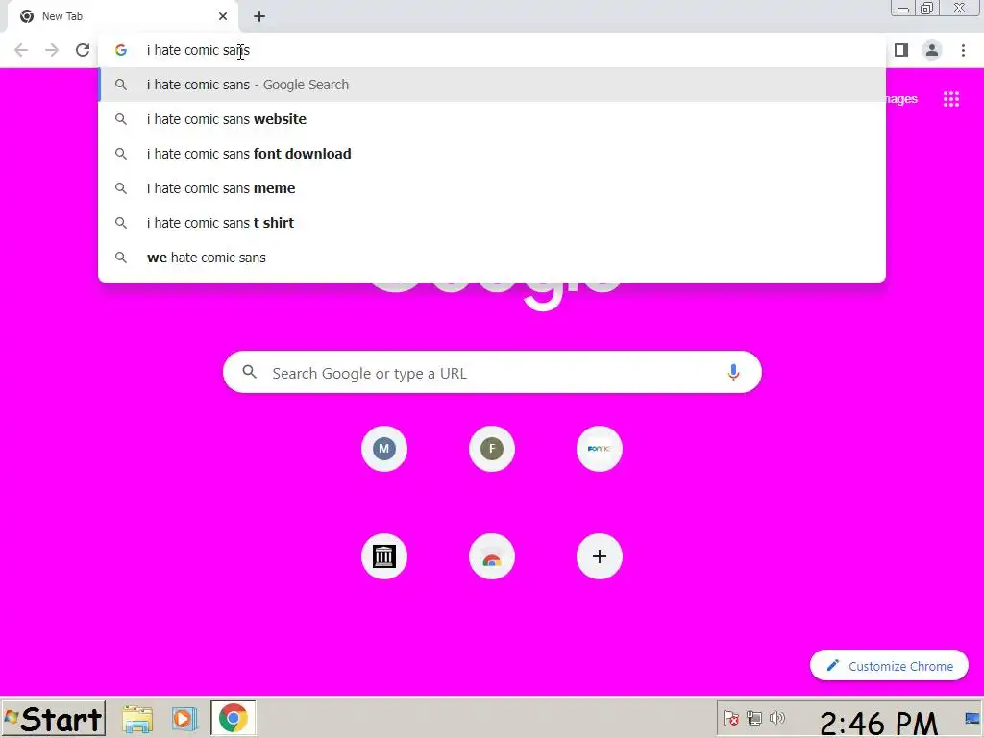Click the Chrome icon in the taskbar
Viewport: 984px width, 738px height.
(x=233, y=718)
